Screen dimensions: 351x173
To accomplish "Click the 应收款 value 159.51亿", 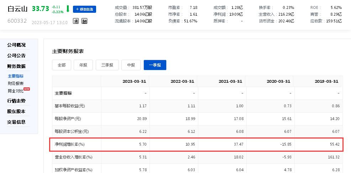I will pos(333,21).
